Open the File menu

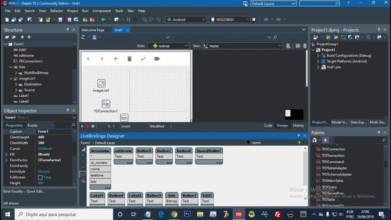pos(8,11)
